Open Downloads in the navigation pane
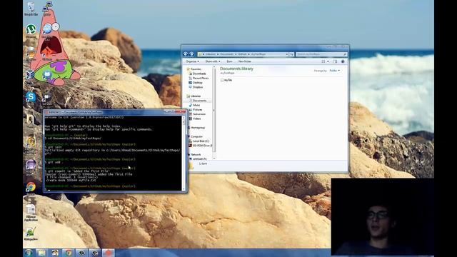 coord(197,74)
